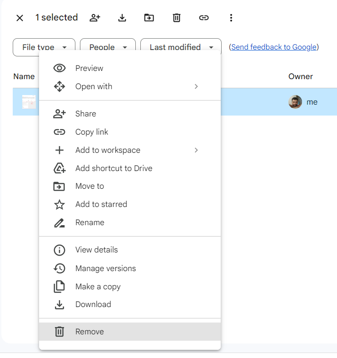The image size is (337, 358).
Task: Click the download arrow icon in menu
Action: (x=59, y=305)
